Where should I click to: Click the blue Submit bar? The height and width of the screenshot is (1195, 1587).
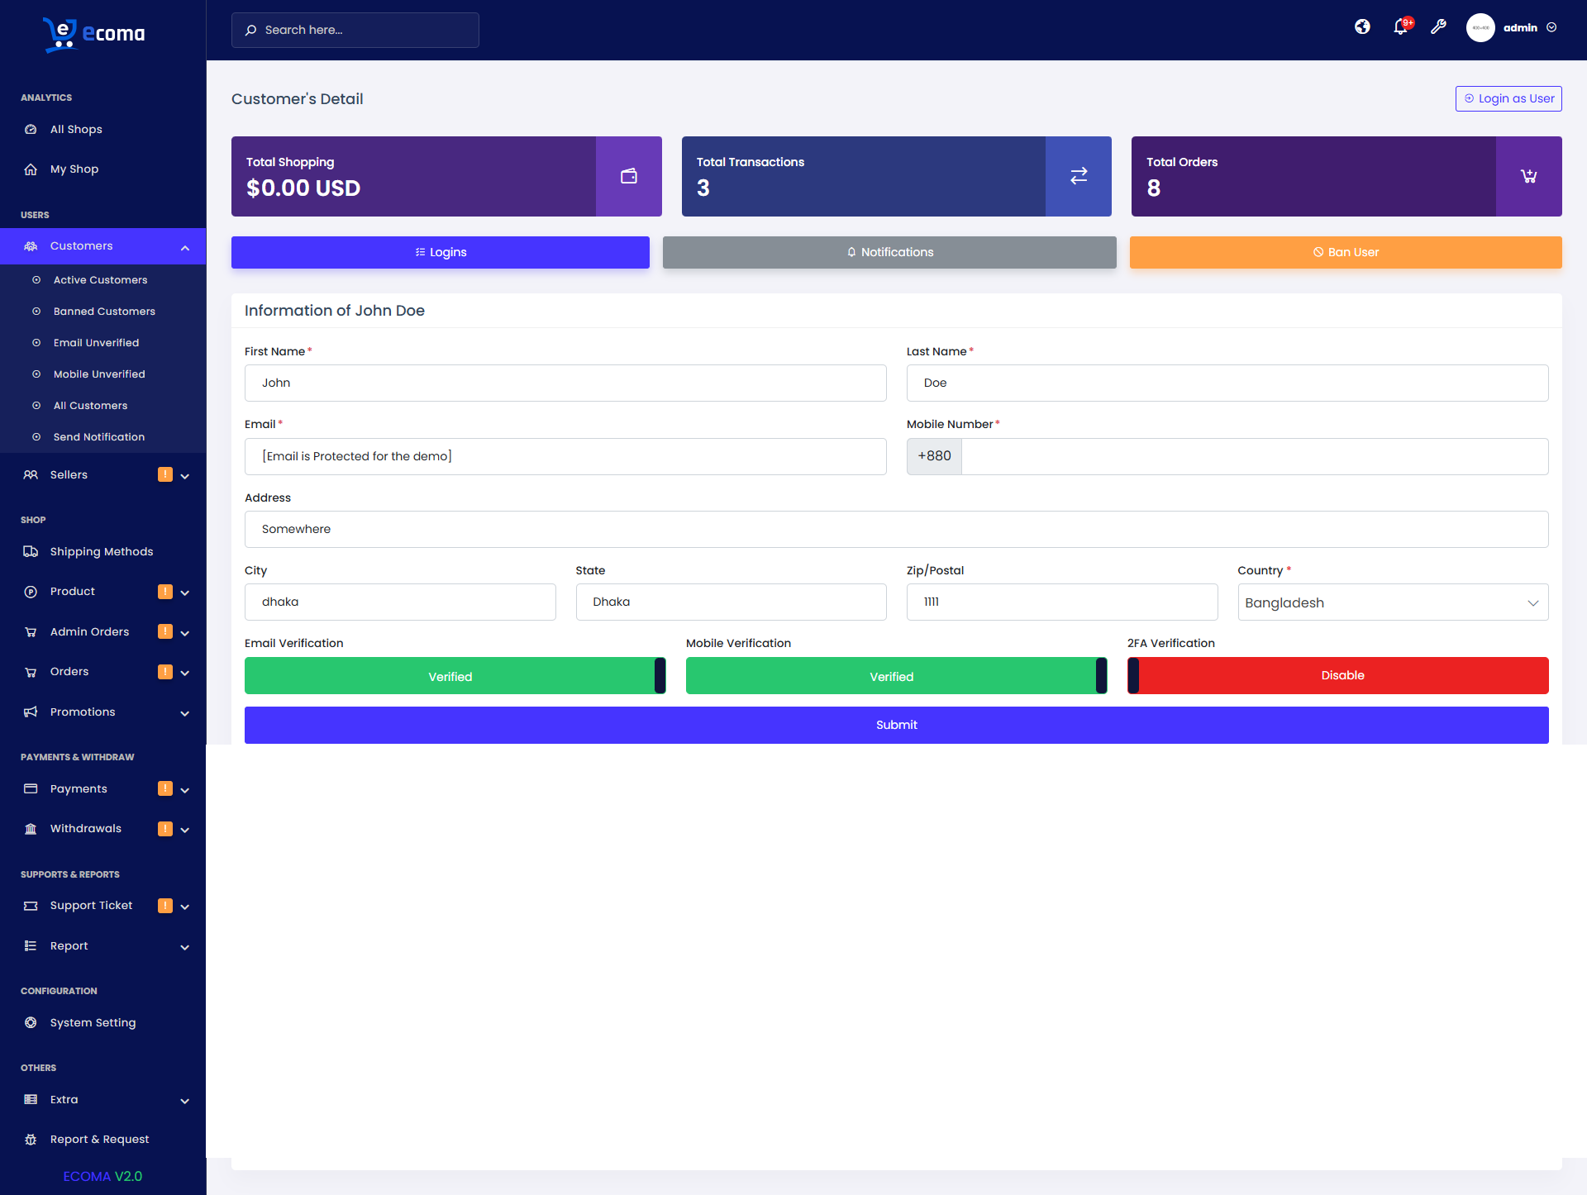click(x=896, y=725)
